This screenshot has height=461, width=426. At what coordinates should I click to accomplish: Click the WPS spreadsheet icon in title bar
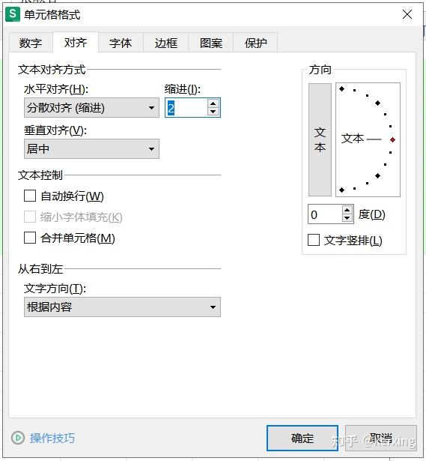[x=13, y=14]
